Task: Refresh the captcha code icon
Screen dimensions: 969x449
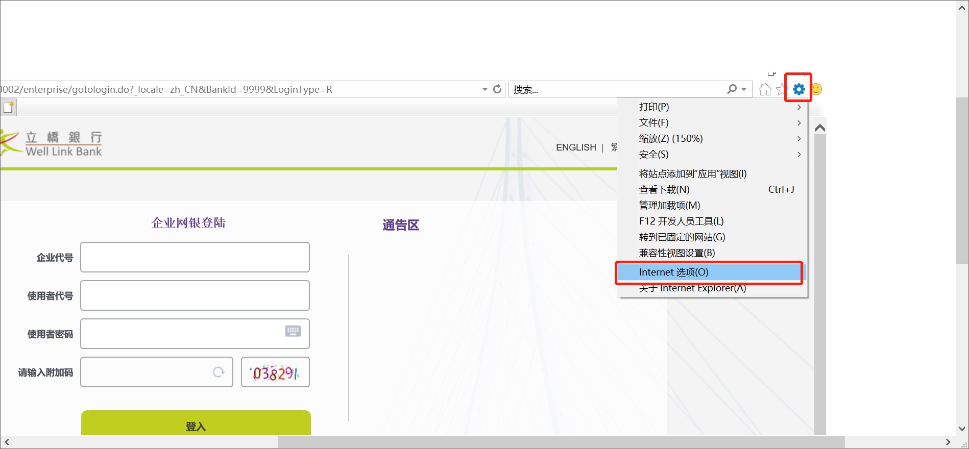Action: point(219,372)
